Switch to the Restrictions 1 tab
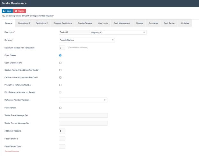Viewport: 199px width, 156px height. tap(24, 23)
